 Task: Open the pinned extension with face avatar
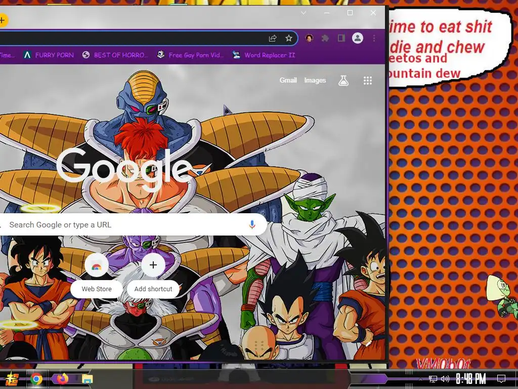pos(309,38)
